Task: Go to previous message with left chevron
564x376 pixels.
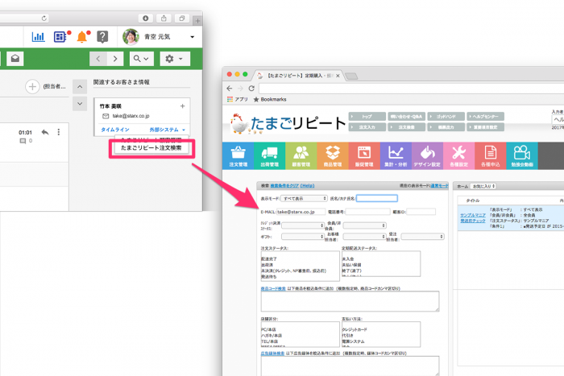Action: pyautogui.click(x=98, y=59)
